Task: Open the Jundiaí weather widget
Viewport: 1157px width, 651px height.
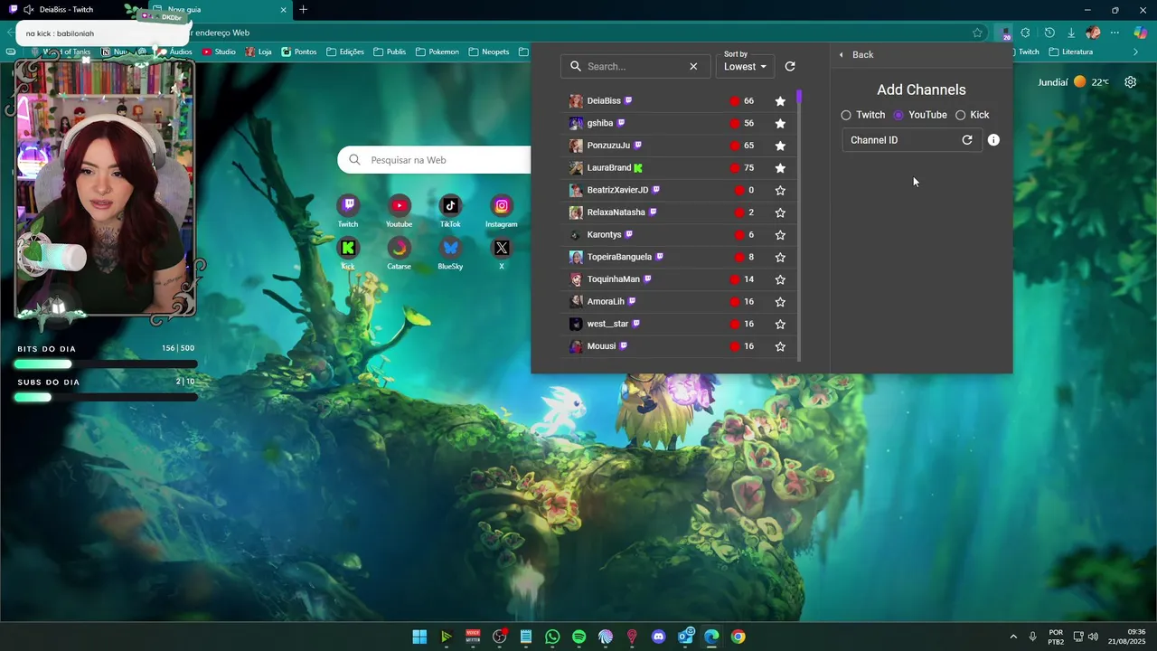Action: click(1073, 82)
